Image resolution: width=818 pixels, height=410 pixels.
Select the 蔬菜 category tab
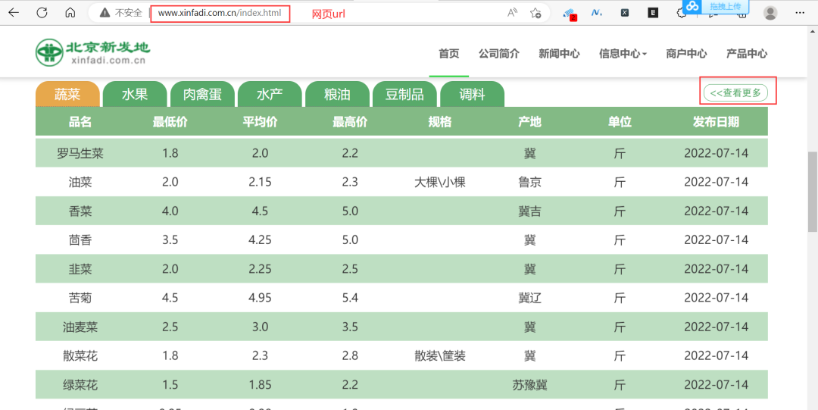pos(67,94)
